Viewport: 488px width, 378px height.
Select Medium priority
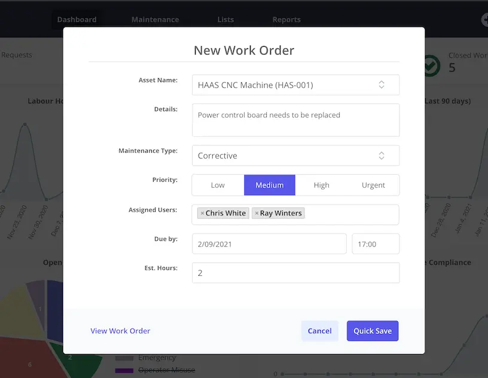pyautogui.click(x=270, y=185)
